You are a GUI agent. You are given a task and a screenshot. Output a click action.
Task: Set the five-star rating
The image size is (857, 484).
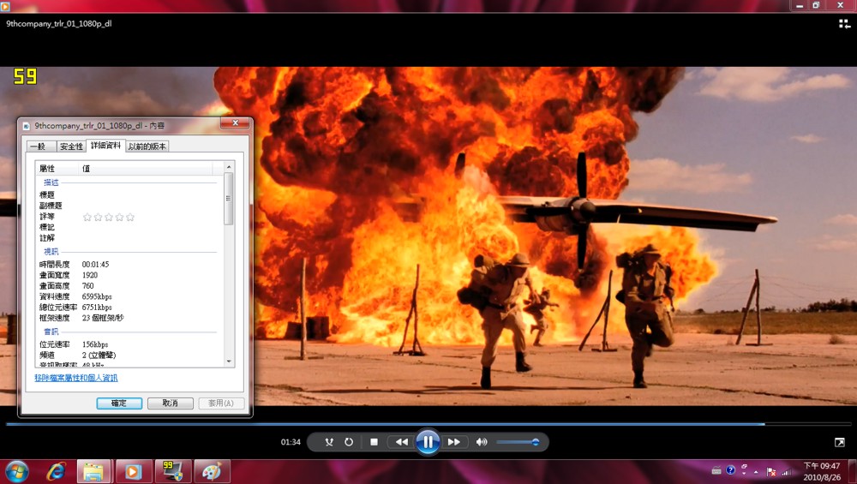coord(130,217)
